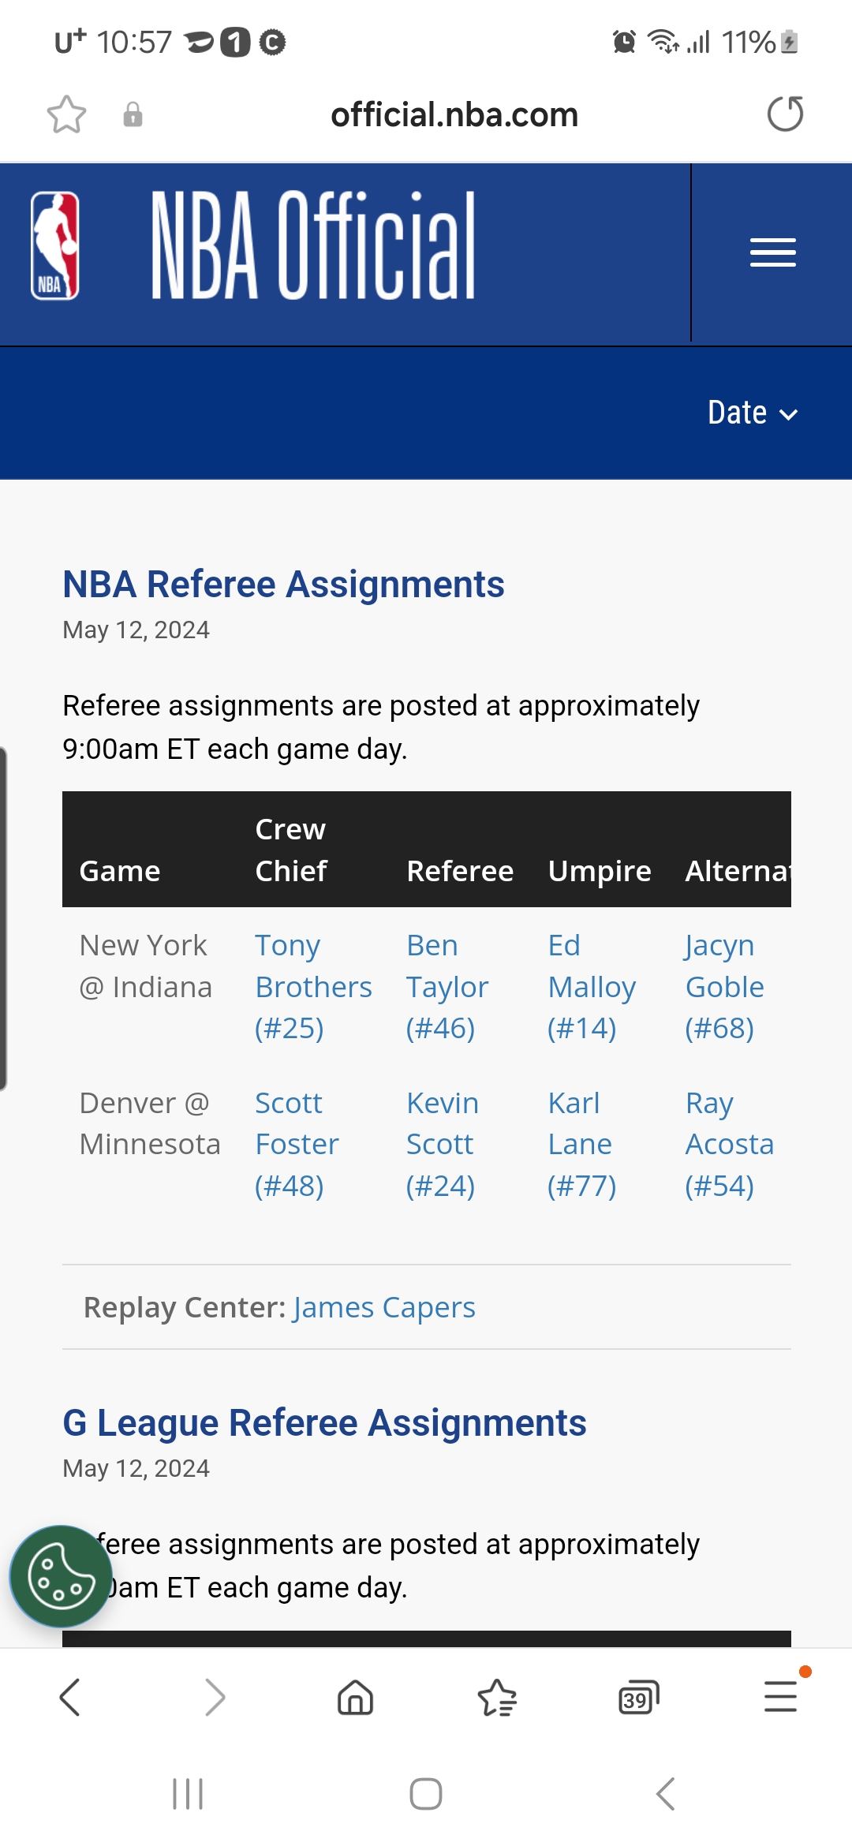Open browser tools menu

780,1698
